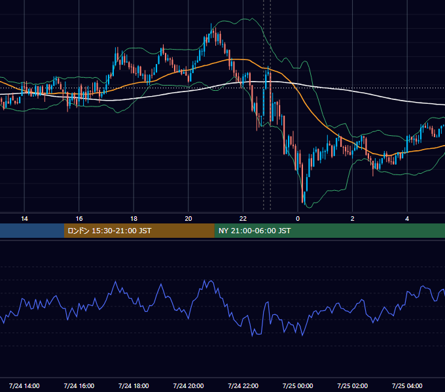
Task: Click the 7/24 22:00 date label
Action: pos(243,385)
